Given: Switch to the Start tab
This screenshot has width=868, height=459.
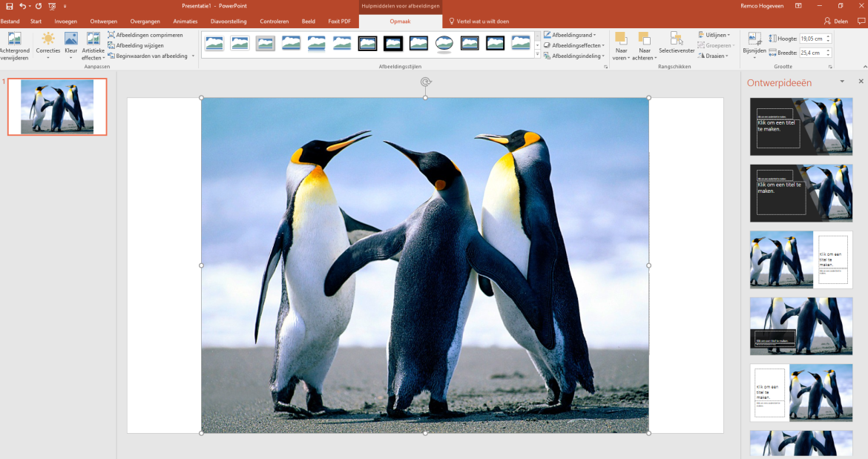Looking at the screenshot, I should [x=36, y=22].
